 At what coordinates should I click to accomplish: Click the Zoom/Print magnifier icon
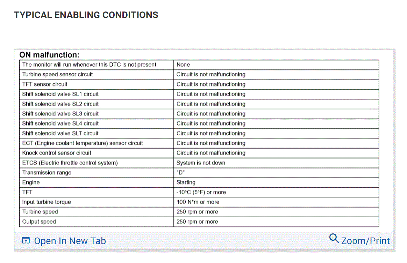click(334, 238)
